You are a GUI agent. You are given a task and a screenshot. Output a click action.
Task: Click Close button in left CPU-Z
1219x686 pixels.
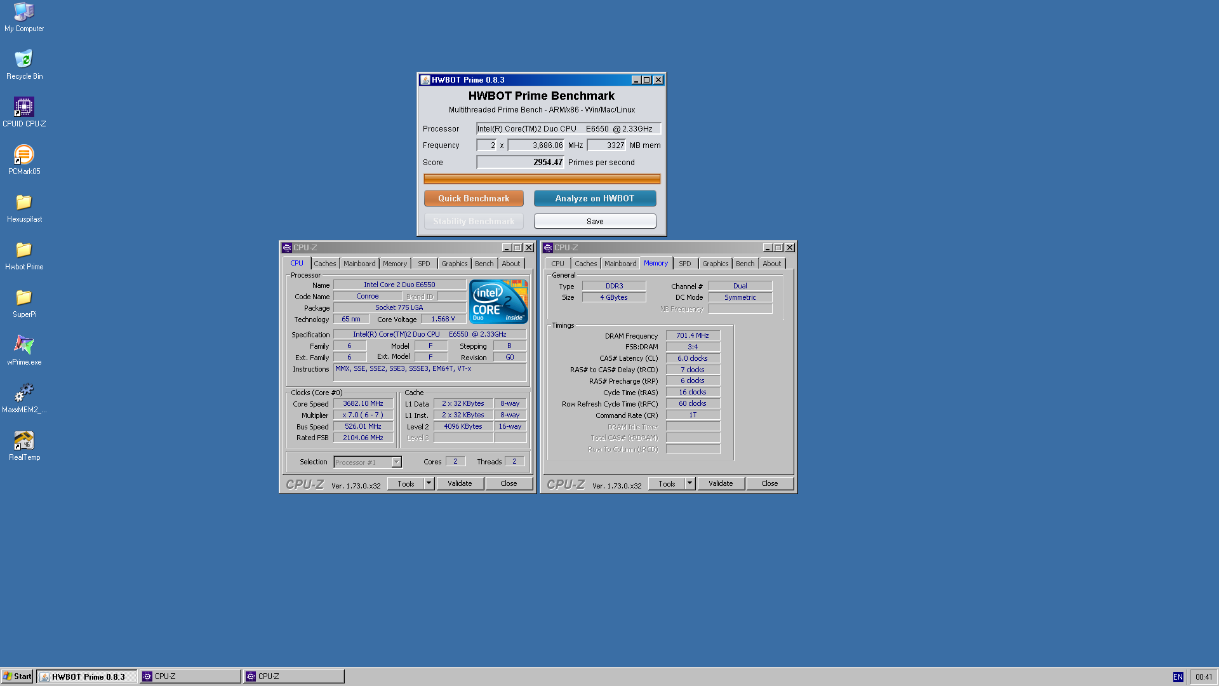[509, 483]
